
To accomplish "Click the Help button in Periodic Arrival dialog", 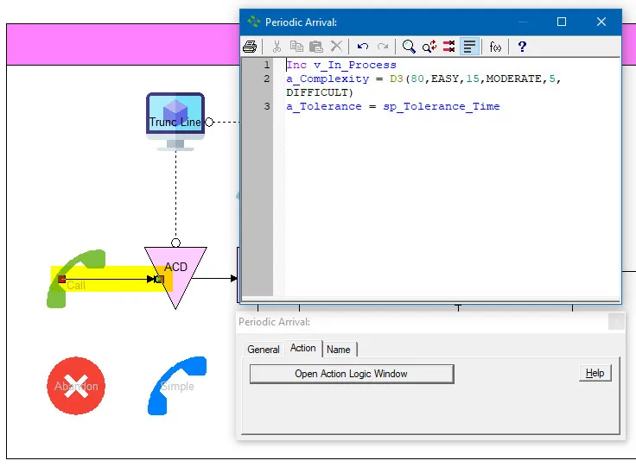I will click(595, 373).
